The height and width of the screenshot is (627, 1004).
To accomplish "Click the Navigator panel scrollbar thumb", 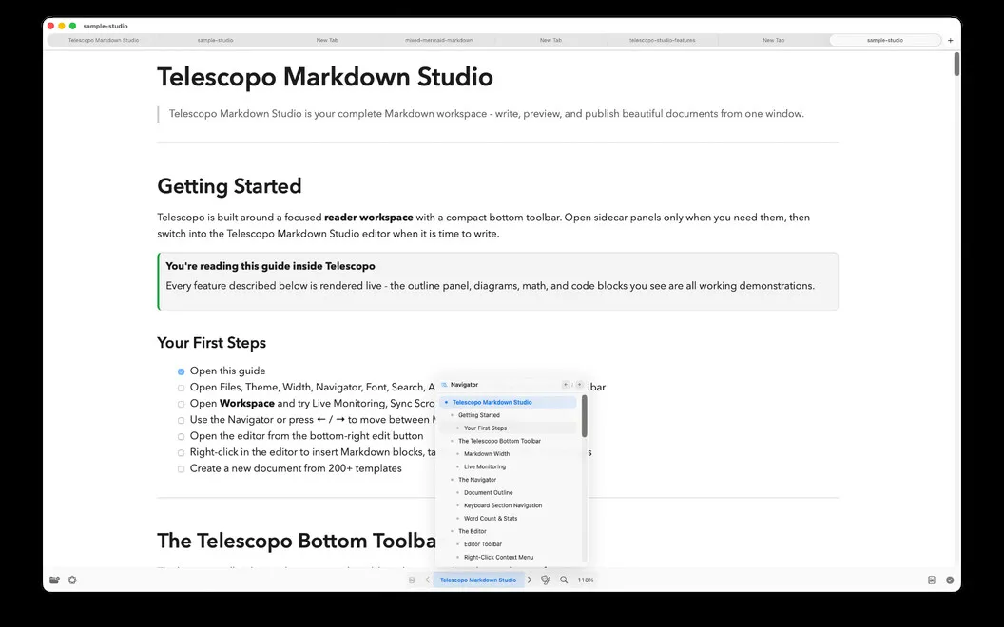I will point(584,416).
